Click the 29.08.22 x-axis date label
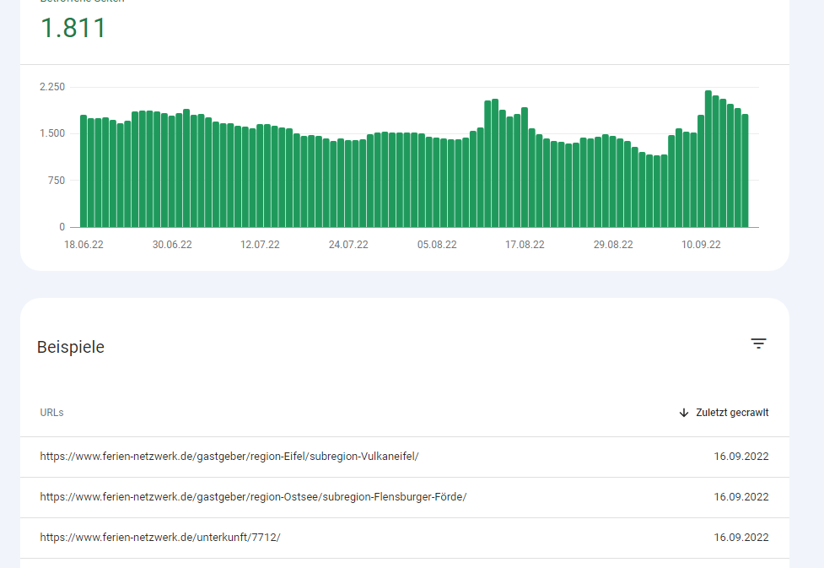This screenshot has width=824, height=568. (613, 245)
